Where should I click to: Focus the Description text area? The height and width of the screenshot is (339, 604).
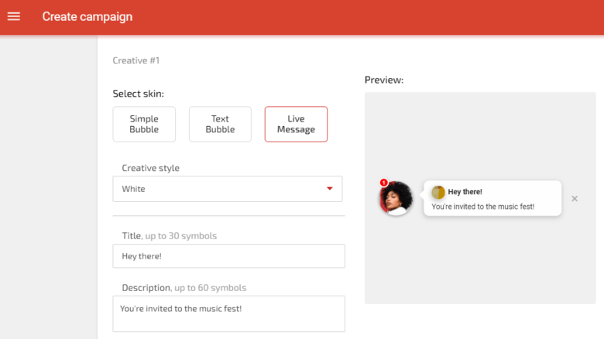pyautogui.click(x=228, y=313)
